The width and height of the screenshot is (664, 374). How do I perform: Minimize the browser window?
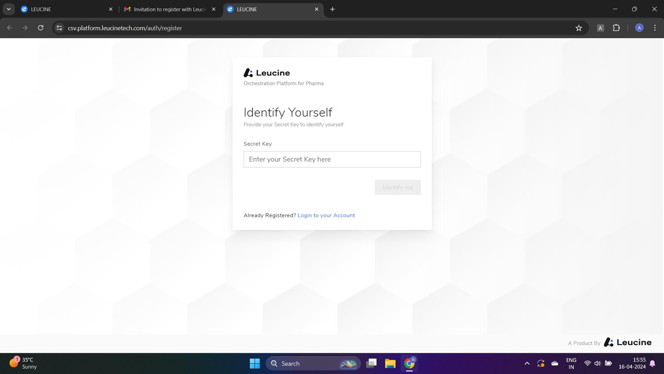tap(615, 9)
